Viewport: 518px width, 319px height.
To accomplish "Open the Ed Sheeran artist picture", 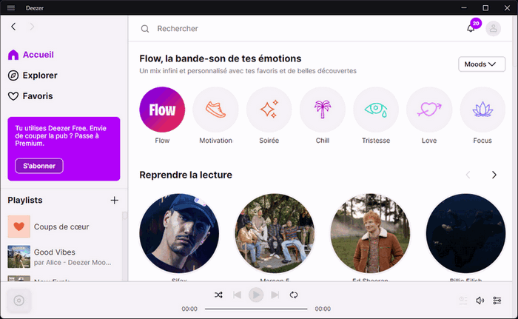I will [x=370, y=233].
